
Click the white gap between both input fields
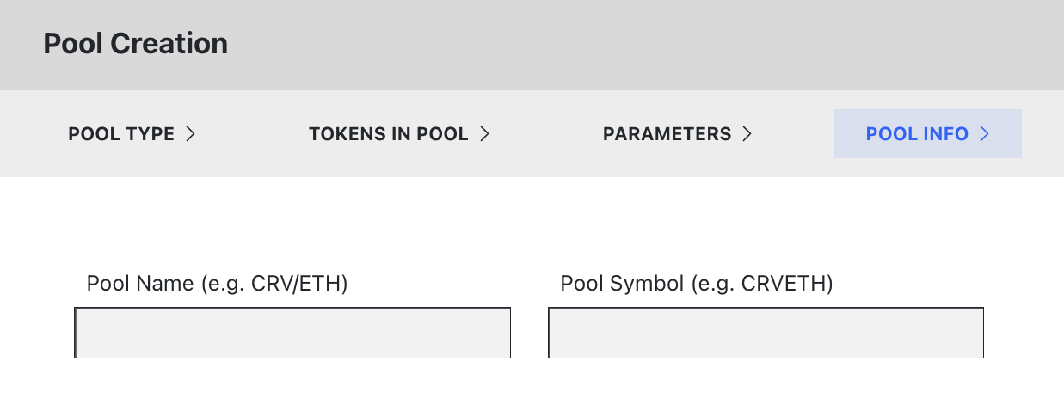point(529,333)
